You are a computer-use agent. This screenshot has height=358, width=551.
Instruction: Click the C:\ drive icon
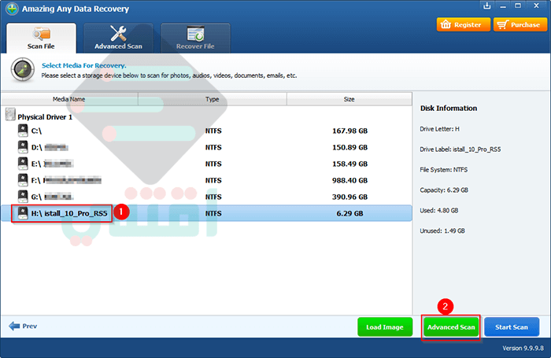(x=23, y=131)
